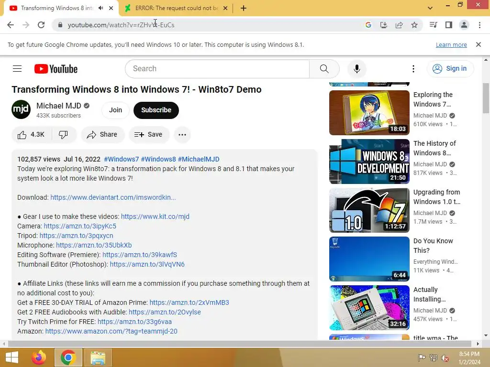Open the Share dialog

click(x=102, y=134)
